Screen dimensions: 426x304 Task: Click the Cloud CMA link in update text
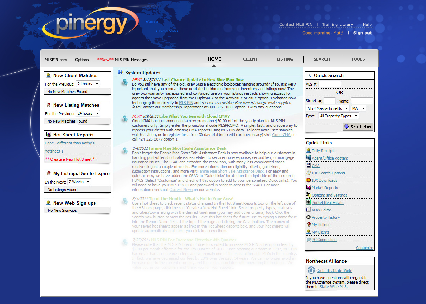(x=281, y=135)
